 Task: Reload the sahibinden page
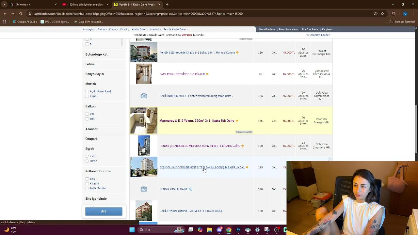[x=21, y=14]
